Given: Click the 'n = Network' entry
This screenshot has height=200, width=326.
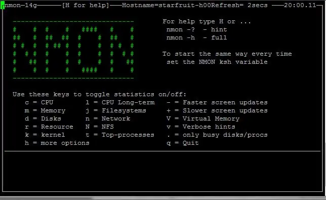Looking at the screenshot, I should pos(108,118).
